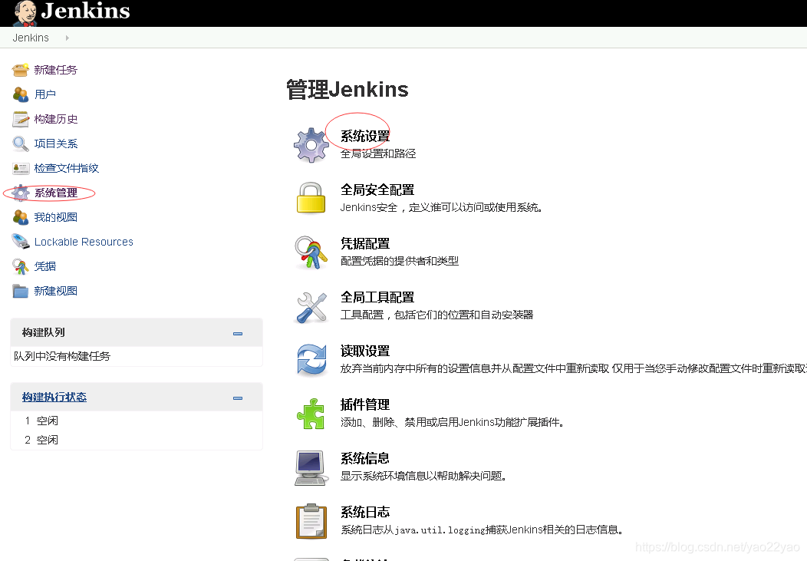Click the 新建任务 icon in sidebar

pyautogui.click(x=21, y=70)
